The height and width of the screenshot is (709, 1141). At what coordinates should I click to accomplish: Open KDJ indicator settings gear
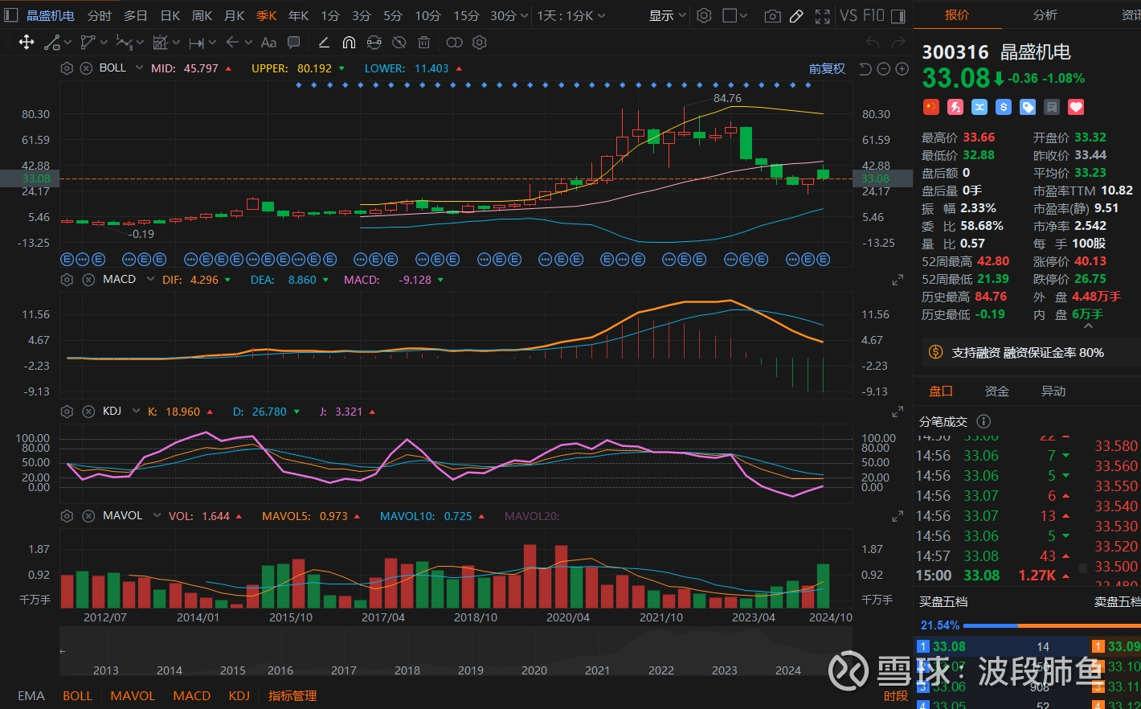(67, 412)
